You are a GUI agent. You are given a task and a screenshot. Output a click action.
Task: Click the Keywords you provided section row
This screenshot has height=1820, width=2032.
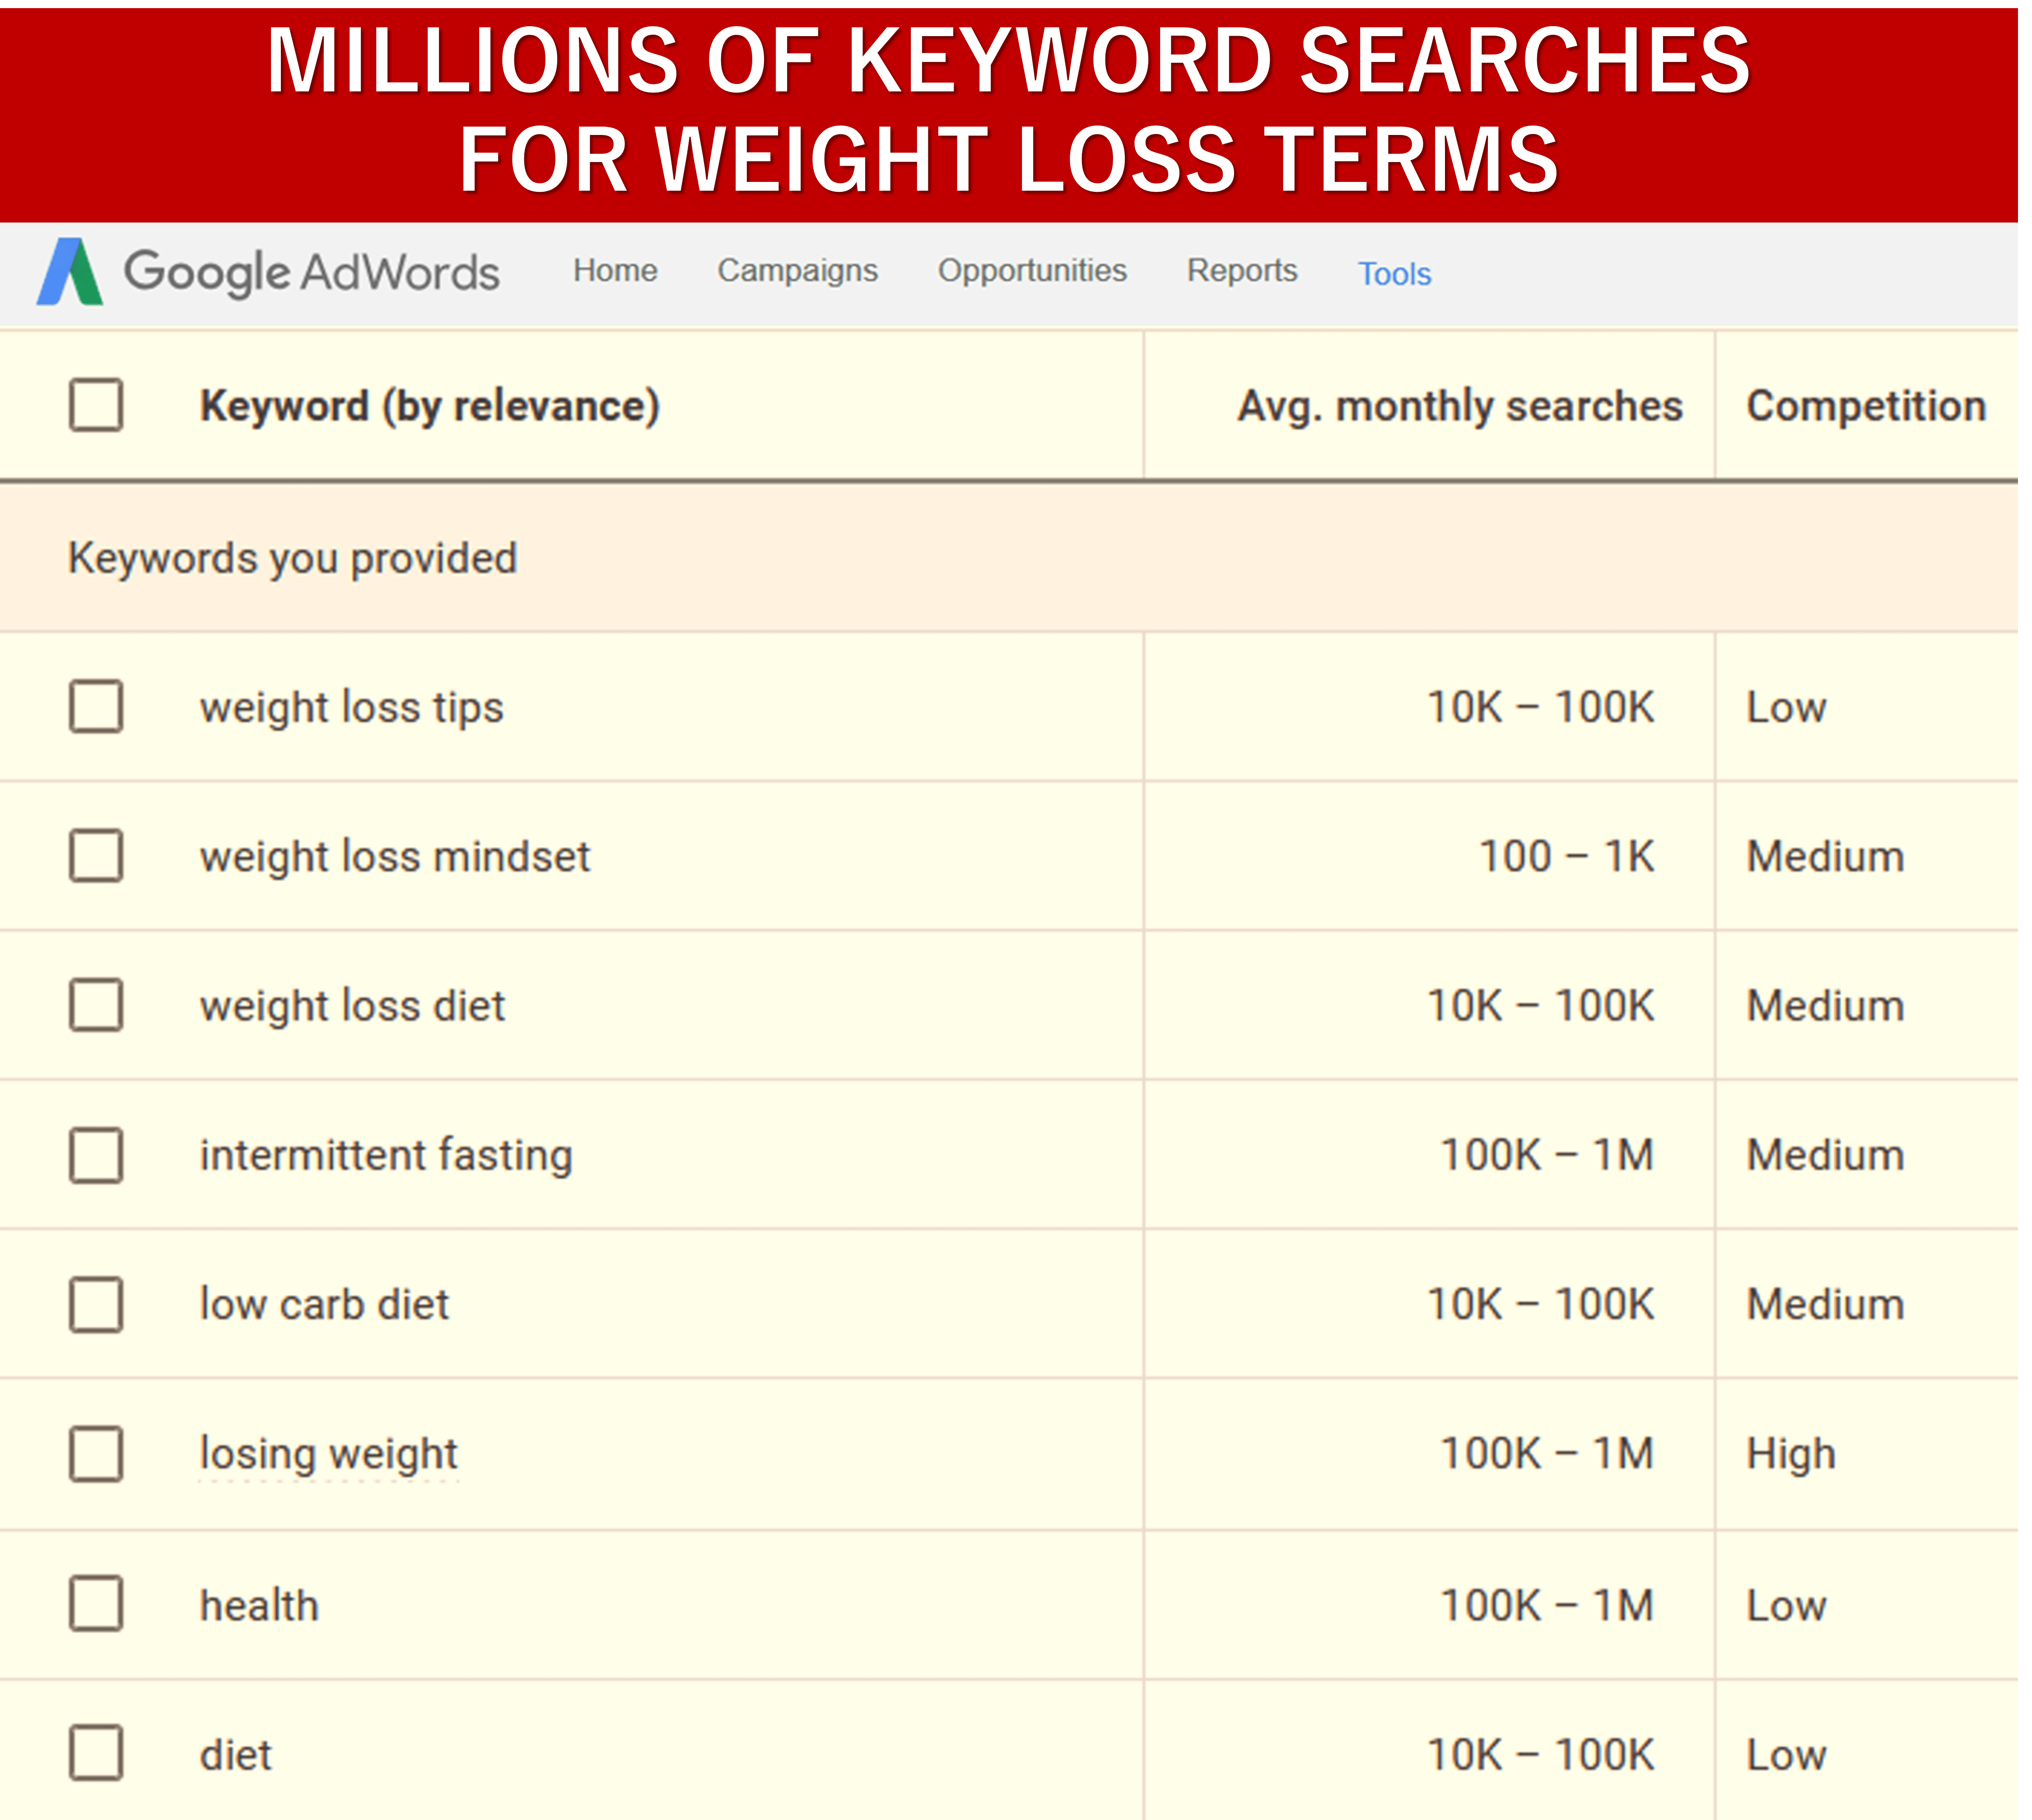(x=1008, y=558)
